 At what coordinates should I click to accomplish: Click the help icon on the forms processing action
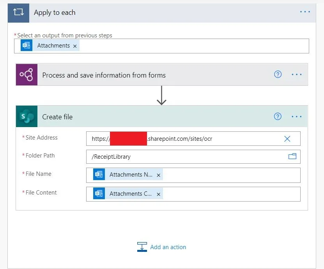tap(278, 74)
